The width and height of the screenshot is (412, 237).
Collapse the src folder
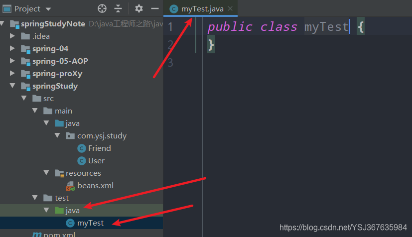coord(24,98)
